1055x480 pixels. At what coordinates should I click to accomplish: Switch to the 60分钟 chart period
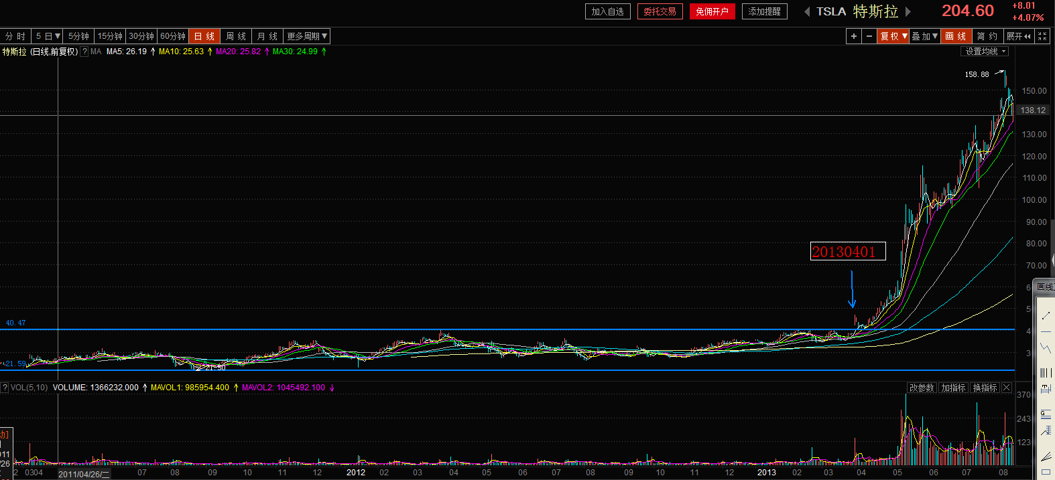click(173, 36)
